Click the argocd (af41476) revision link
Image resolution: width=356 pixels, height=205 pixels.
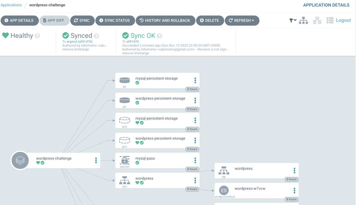(x=80, y=42)
